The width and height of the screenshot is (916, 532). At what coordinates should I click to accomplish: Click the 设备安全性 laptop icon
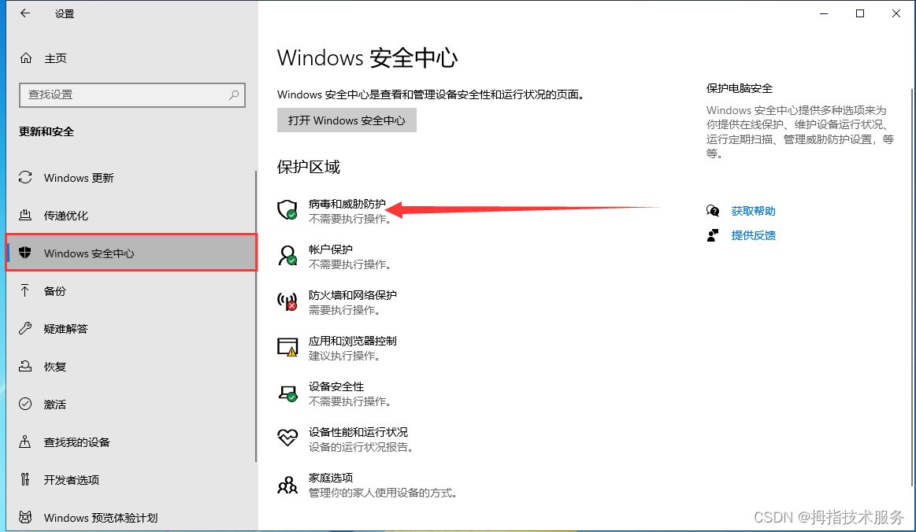287,393
